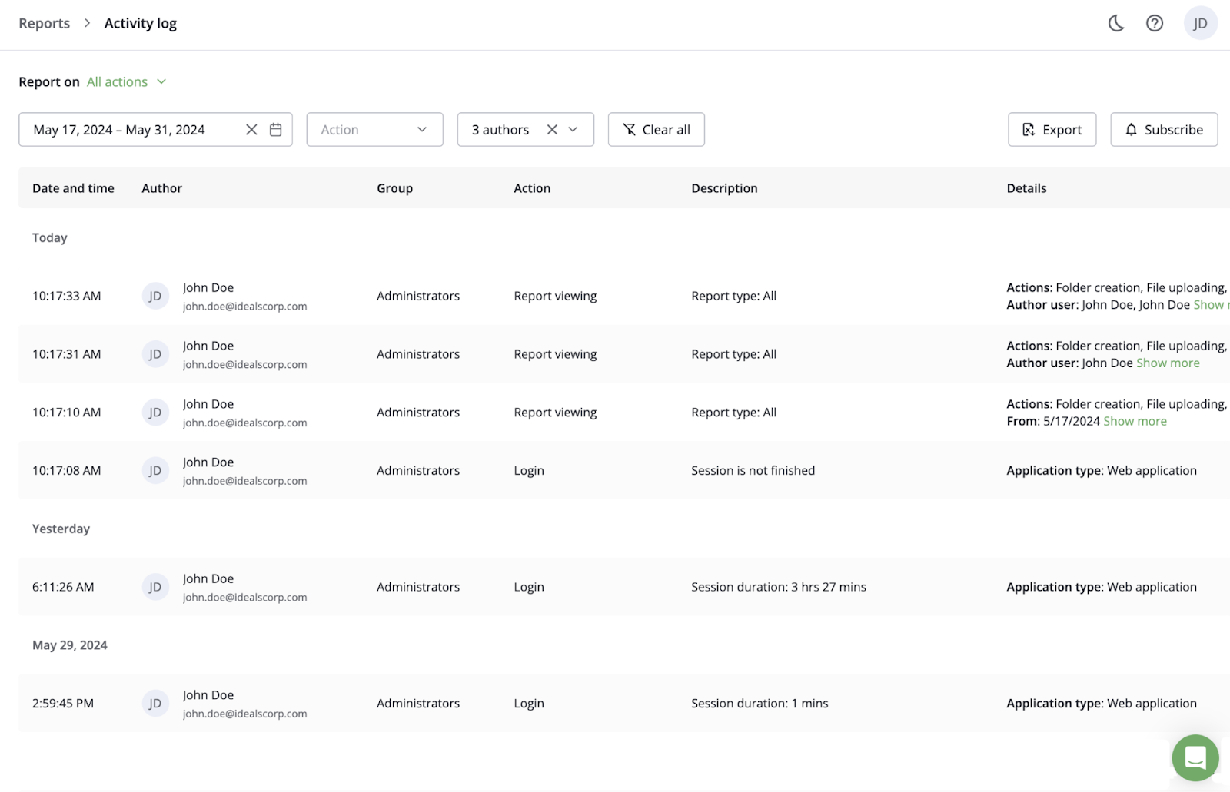1230x792 pixels.
Task: Click 'Report type: All' in 10:17:10 AM row
Action: 733,413
